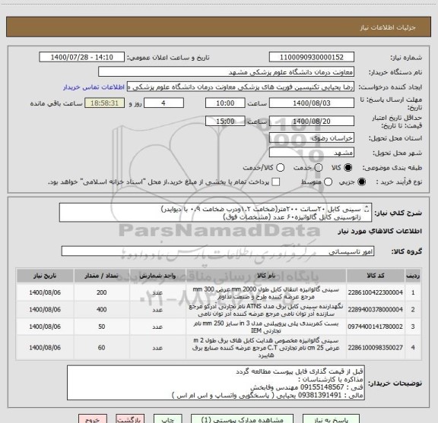Open the اطلاعات تماس خریدار link
The height and width of the screenshot is (423, 438).
click(94, 87)
